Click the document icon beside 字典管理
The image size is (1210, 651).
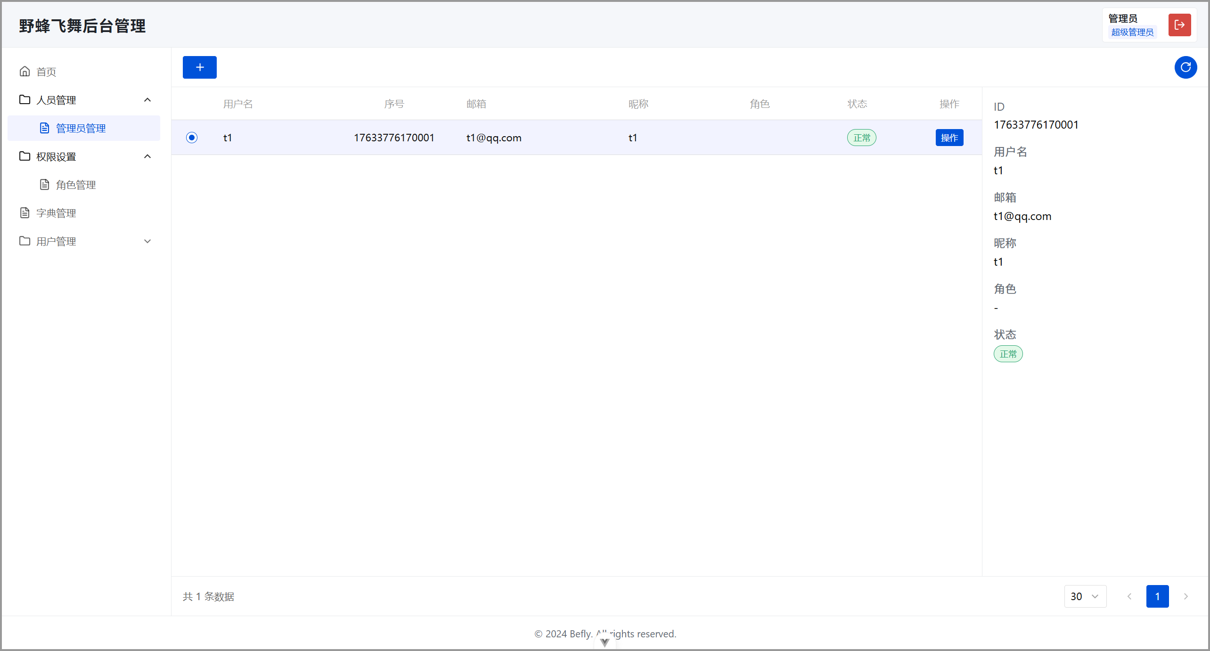[x=25, y=213]
